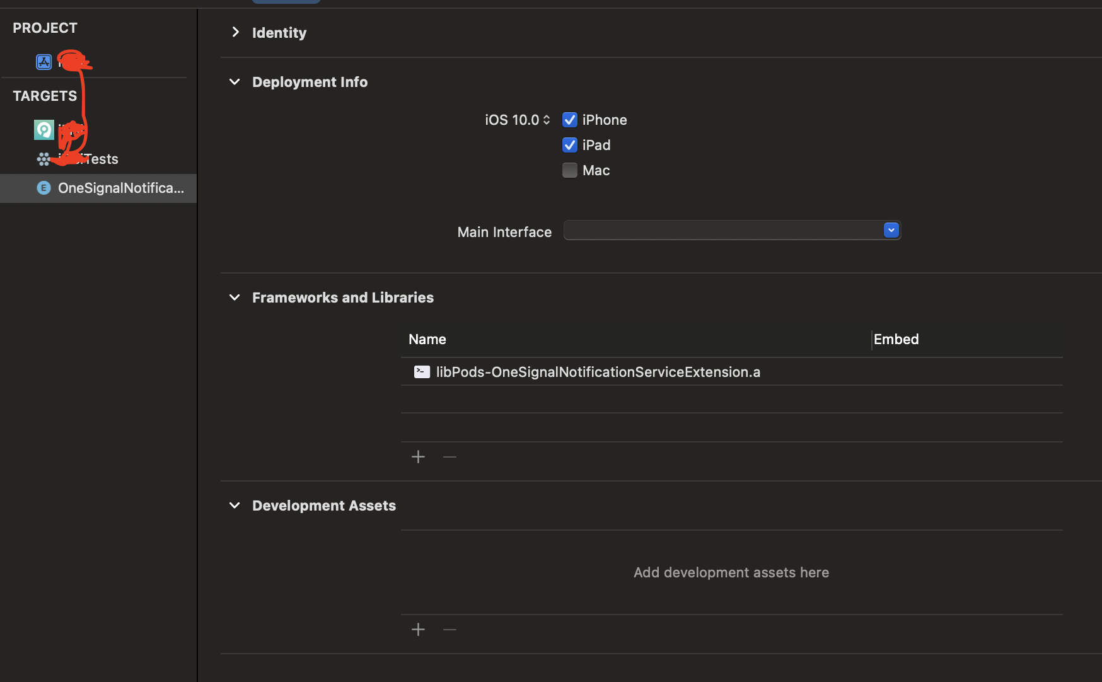Open the Main Interface dropdown
Viewport: 1102px width, 682px height.
click(x=891, y=230)
